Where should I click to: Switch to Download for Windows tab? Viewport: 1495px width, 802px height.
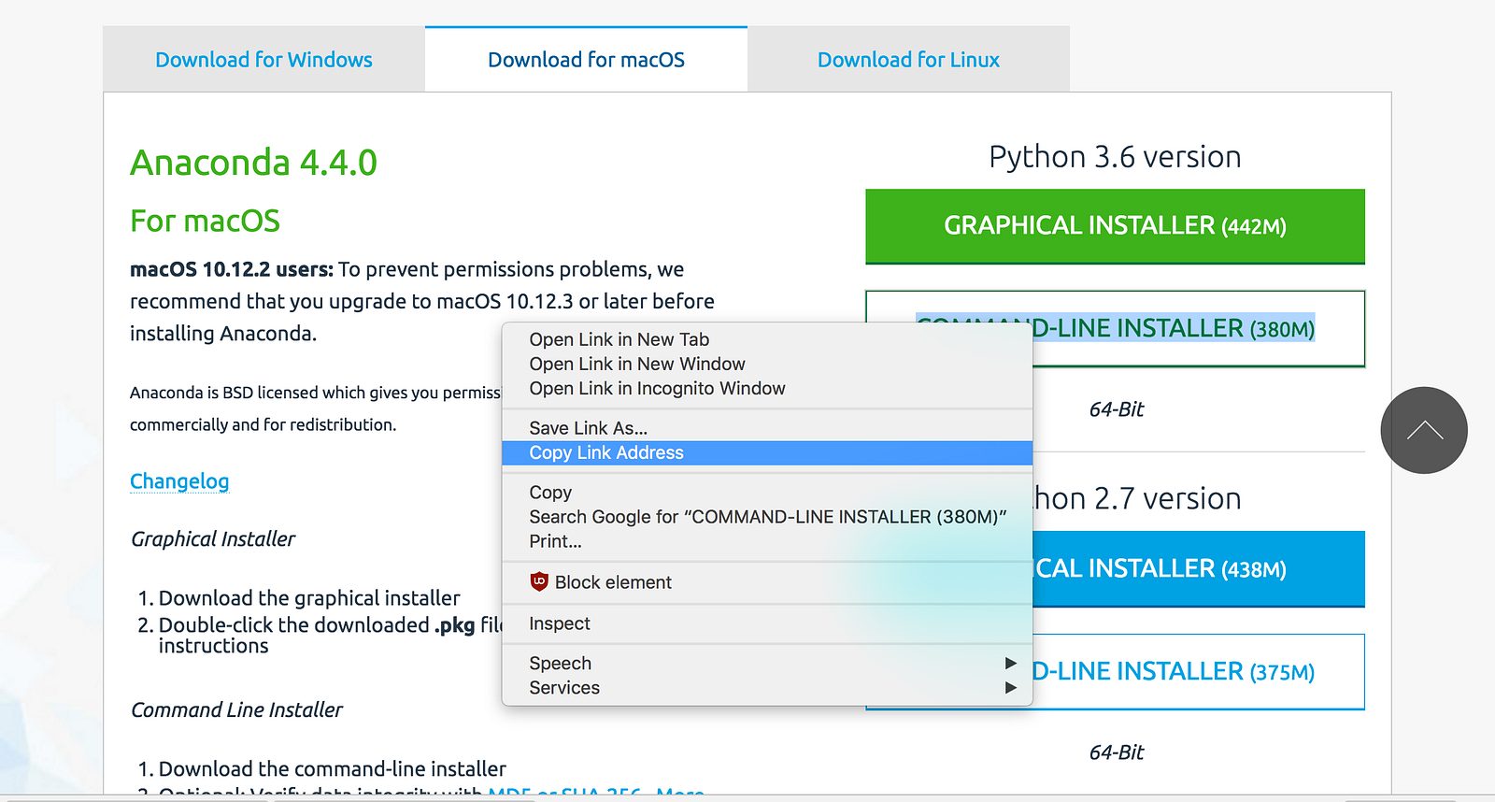[x=263, y=60]
